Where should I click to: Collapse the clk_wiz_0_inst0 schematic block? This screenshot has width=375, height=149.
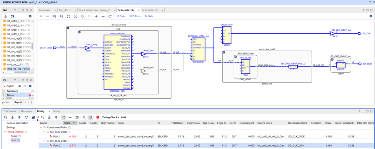click(x=68, y=28)
